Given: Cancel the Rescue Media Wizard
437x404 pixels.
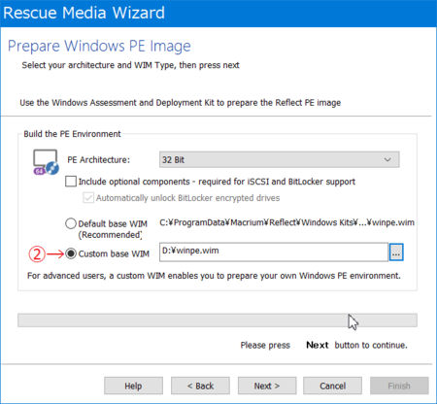Looking at the screenshot, I should (332, 386).
